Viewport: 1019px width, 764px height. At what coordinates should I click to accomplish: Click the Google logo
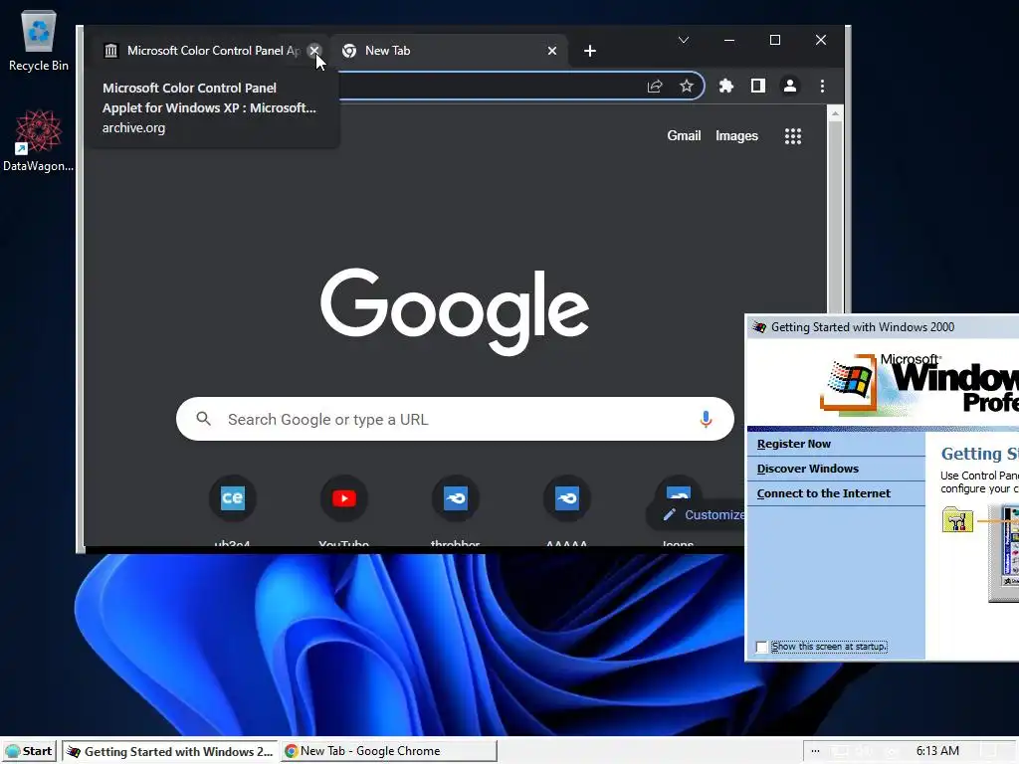(455, 311)
